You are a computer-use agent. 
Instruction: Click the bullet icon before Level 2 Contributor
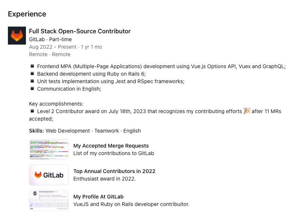coord(32,111)
